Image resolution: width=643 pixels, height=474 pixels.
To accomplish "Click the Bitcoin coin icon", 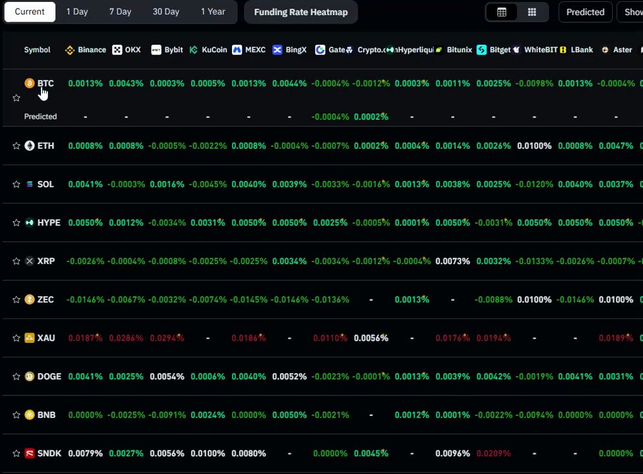I will (x=30, y=83).
